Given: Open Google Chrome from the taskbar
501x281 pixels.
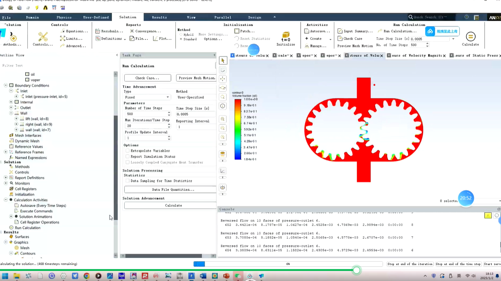Looking at the screenshot, I should [x=86, y=276].
